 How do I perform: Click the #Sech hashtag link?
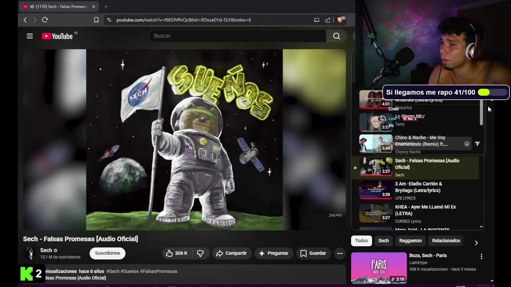coord(113,271)
